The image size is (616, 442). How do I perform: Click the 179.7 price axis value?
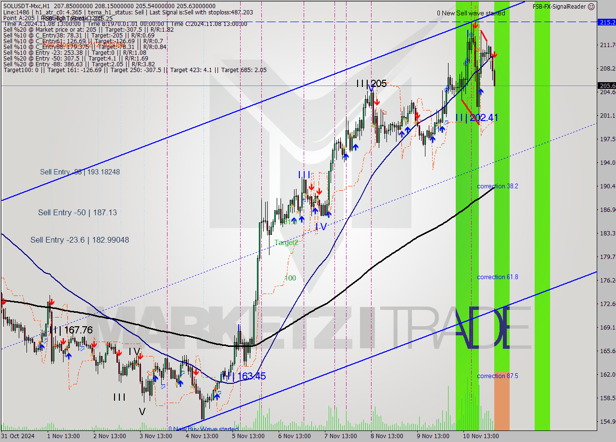pos(607,257)
